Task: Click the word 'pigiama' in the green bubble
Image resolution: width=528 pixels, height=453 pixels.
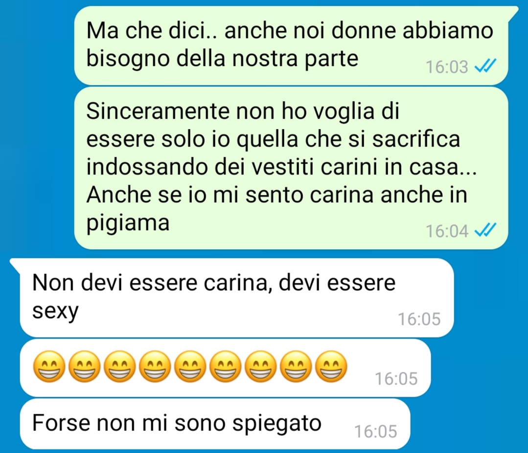Action: click(128, 224)
